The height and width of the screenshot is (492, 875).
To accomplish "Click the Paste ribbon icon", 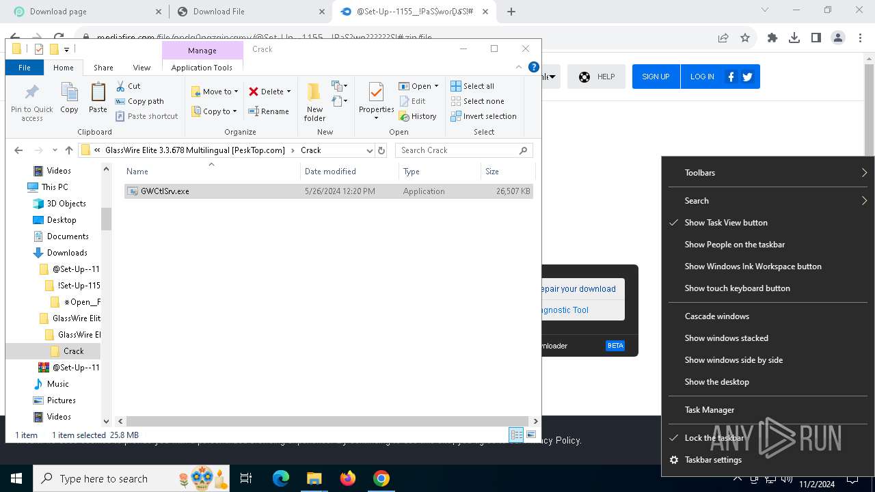I will coord(98,98).
